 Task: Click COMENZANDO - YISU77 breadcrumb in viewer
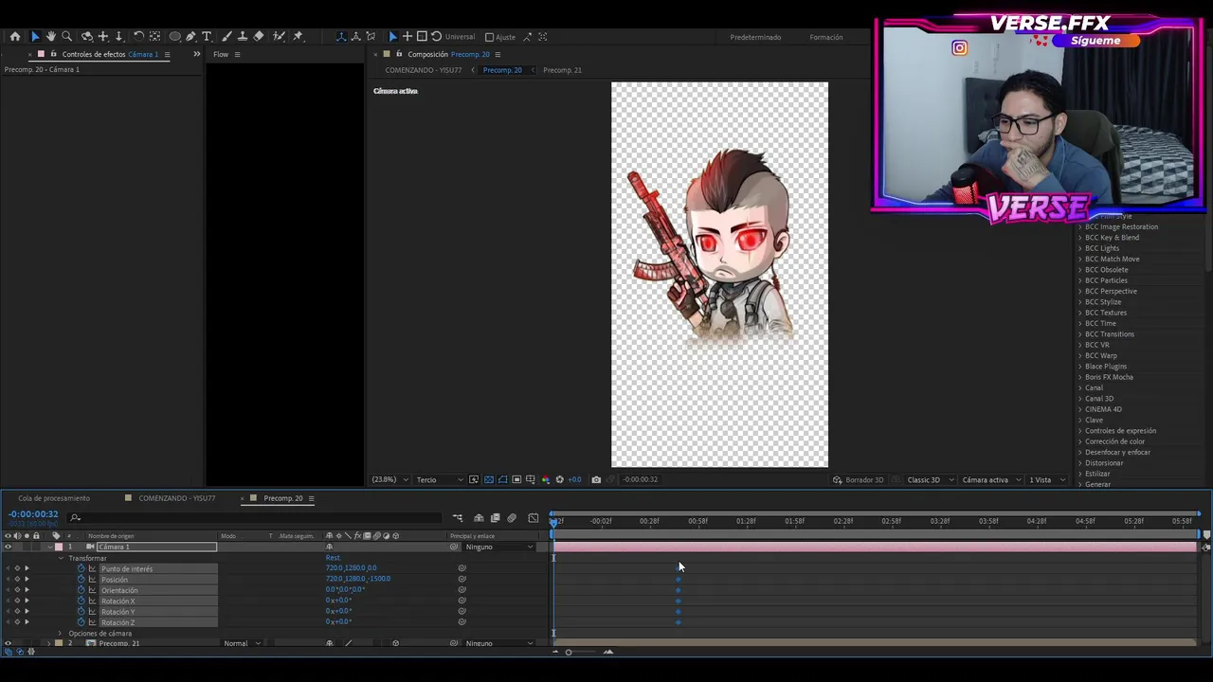coord(424,70)
